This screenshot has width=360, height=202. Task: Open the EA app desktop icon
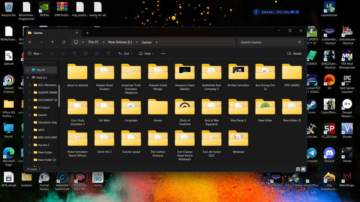click(x=329, y=82)
